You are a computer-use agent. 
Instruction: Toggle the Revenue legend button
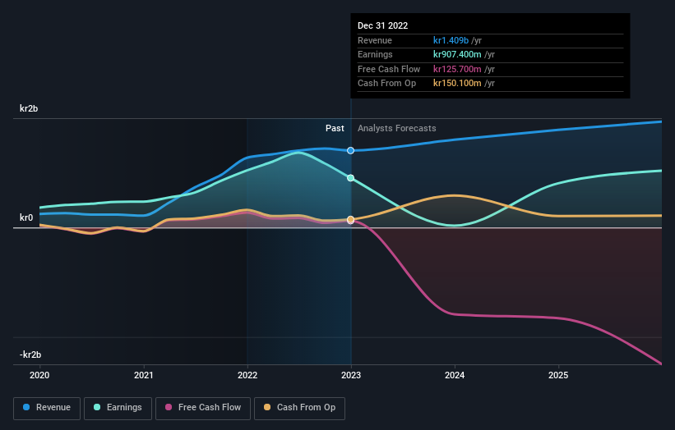47,408
